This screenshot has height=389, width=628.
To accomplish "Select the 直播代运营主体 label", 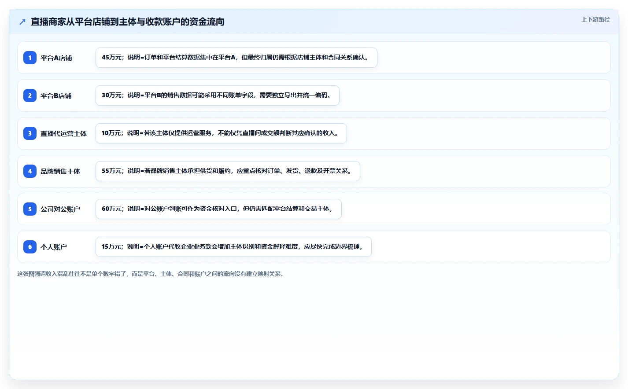I will [x=64, y=133].
